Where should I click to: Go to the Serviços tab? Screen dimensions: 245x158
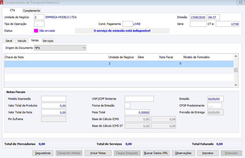pos(48,41)
